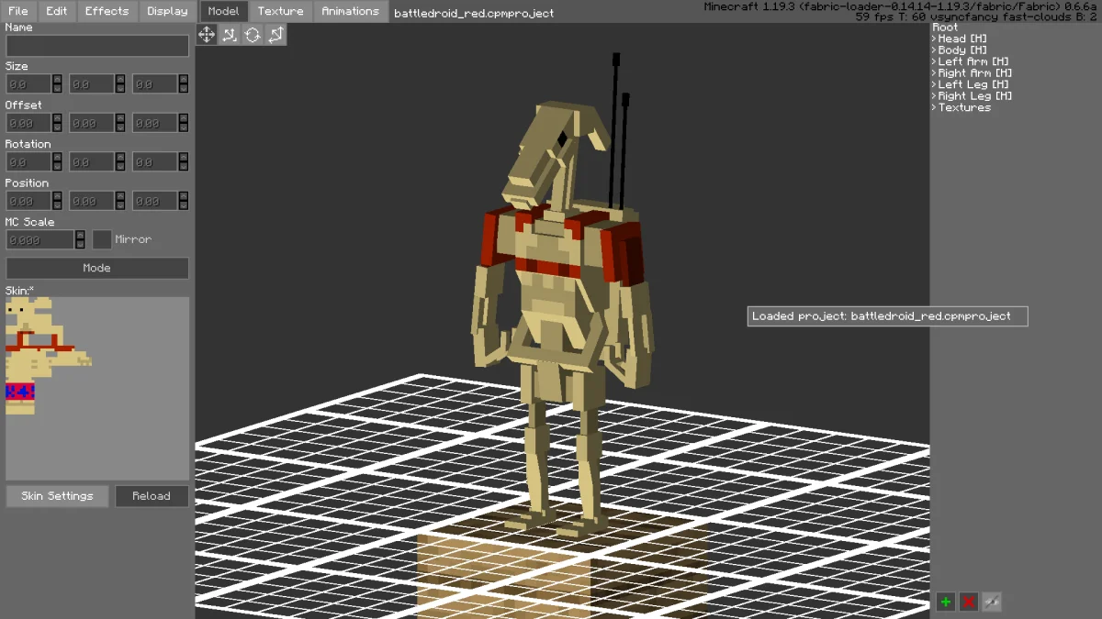Click the green plus add element icon
Screen dimensions: 1102x619
[945, 602]
